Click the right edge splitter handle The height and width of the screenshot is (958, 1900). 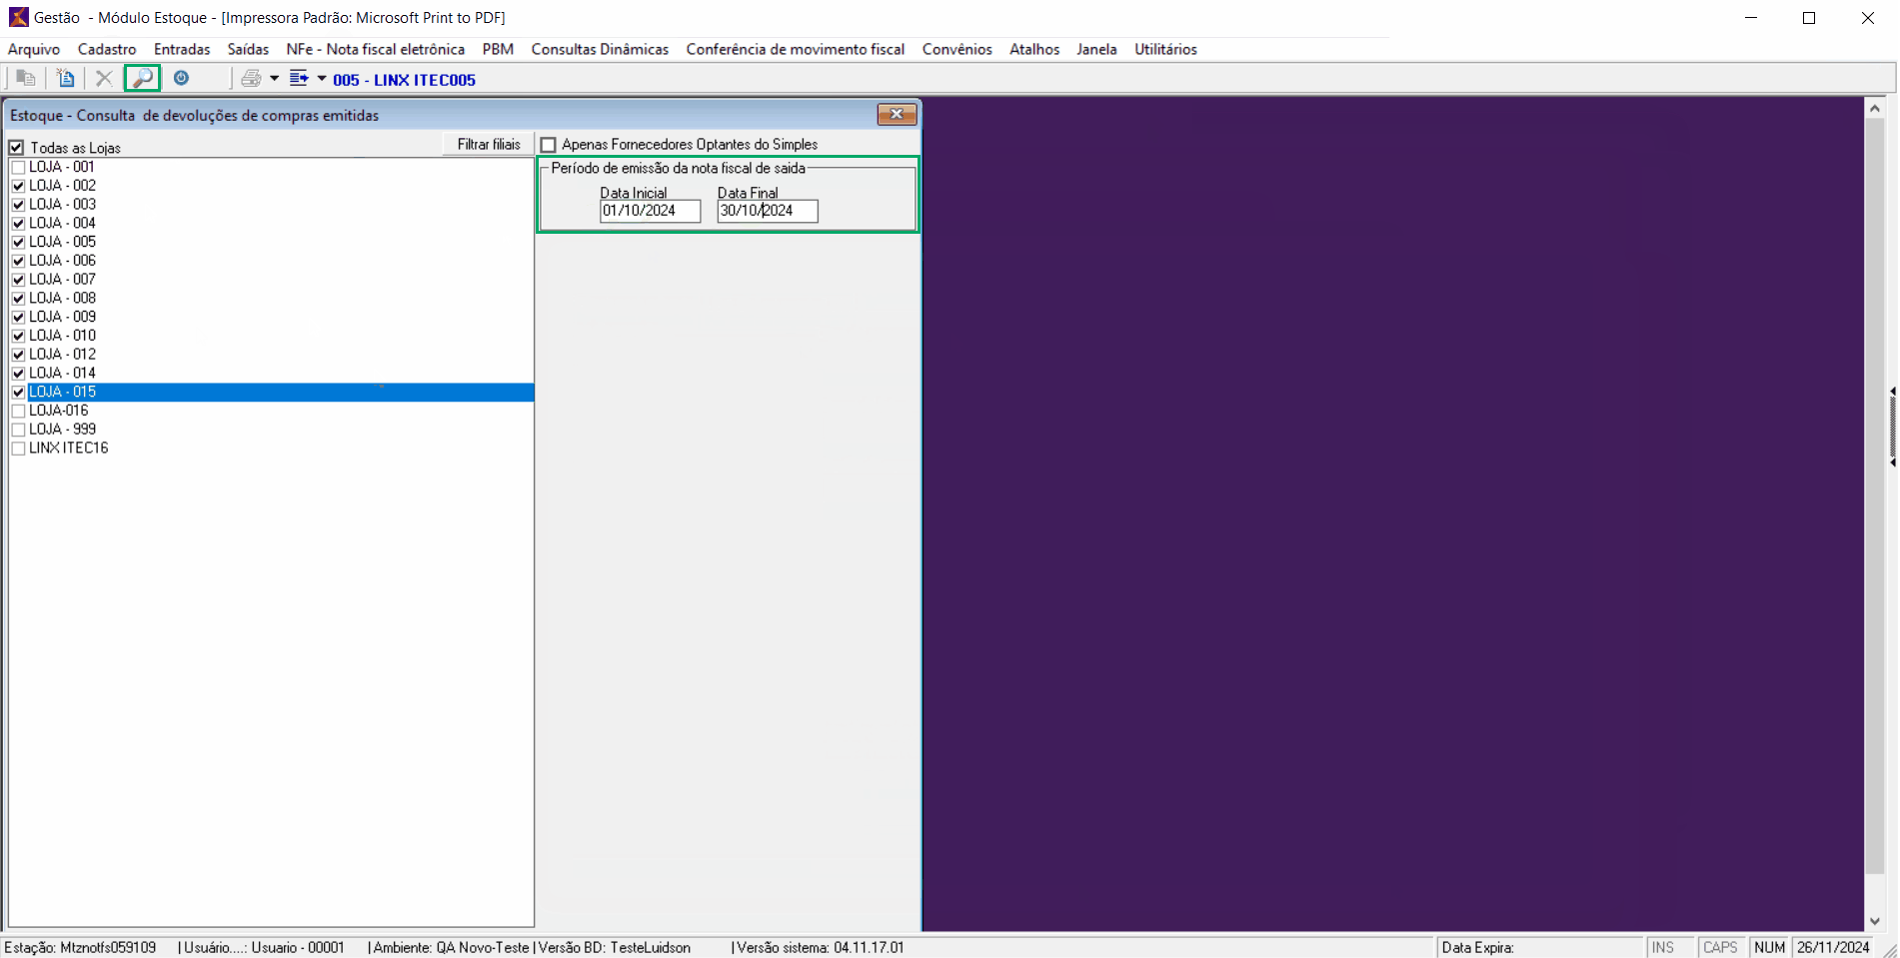(1892, 428)
